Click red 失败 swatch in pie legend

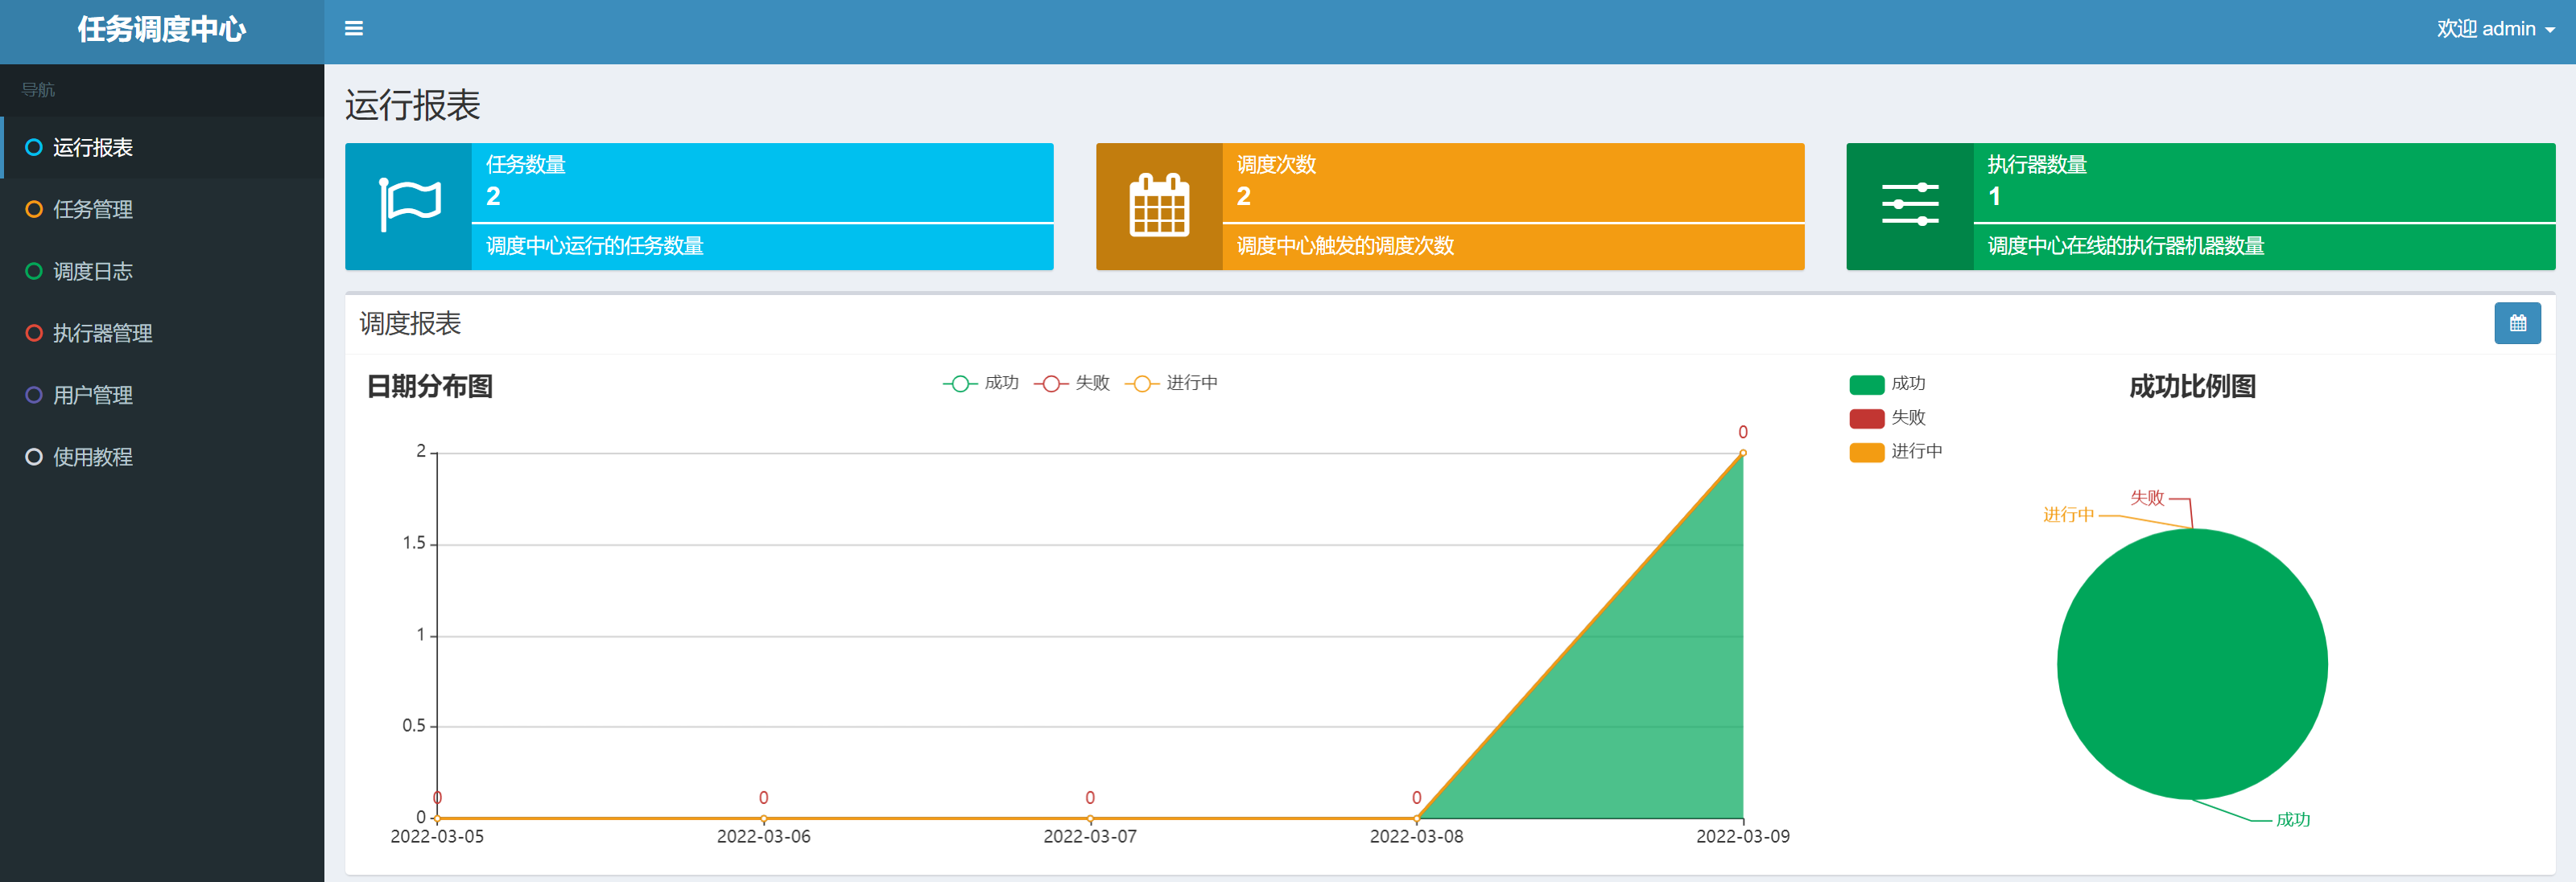pyautogui.click(x=1866, y=419)
